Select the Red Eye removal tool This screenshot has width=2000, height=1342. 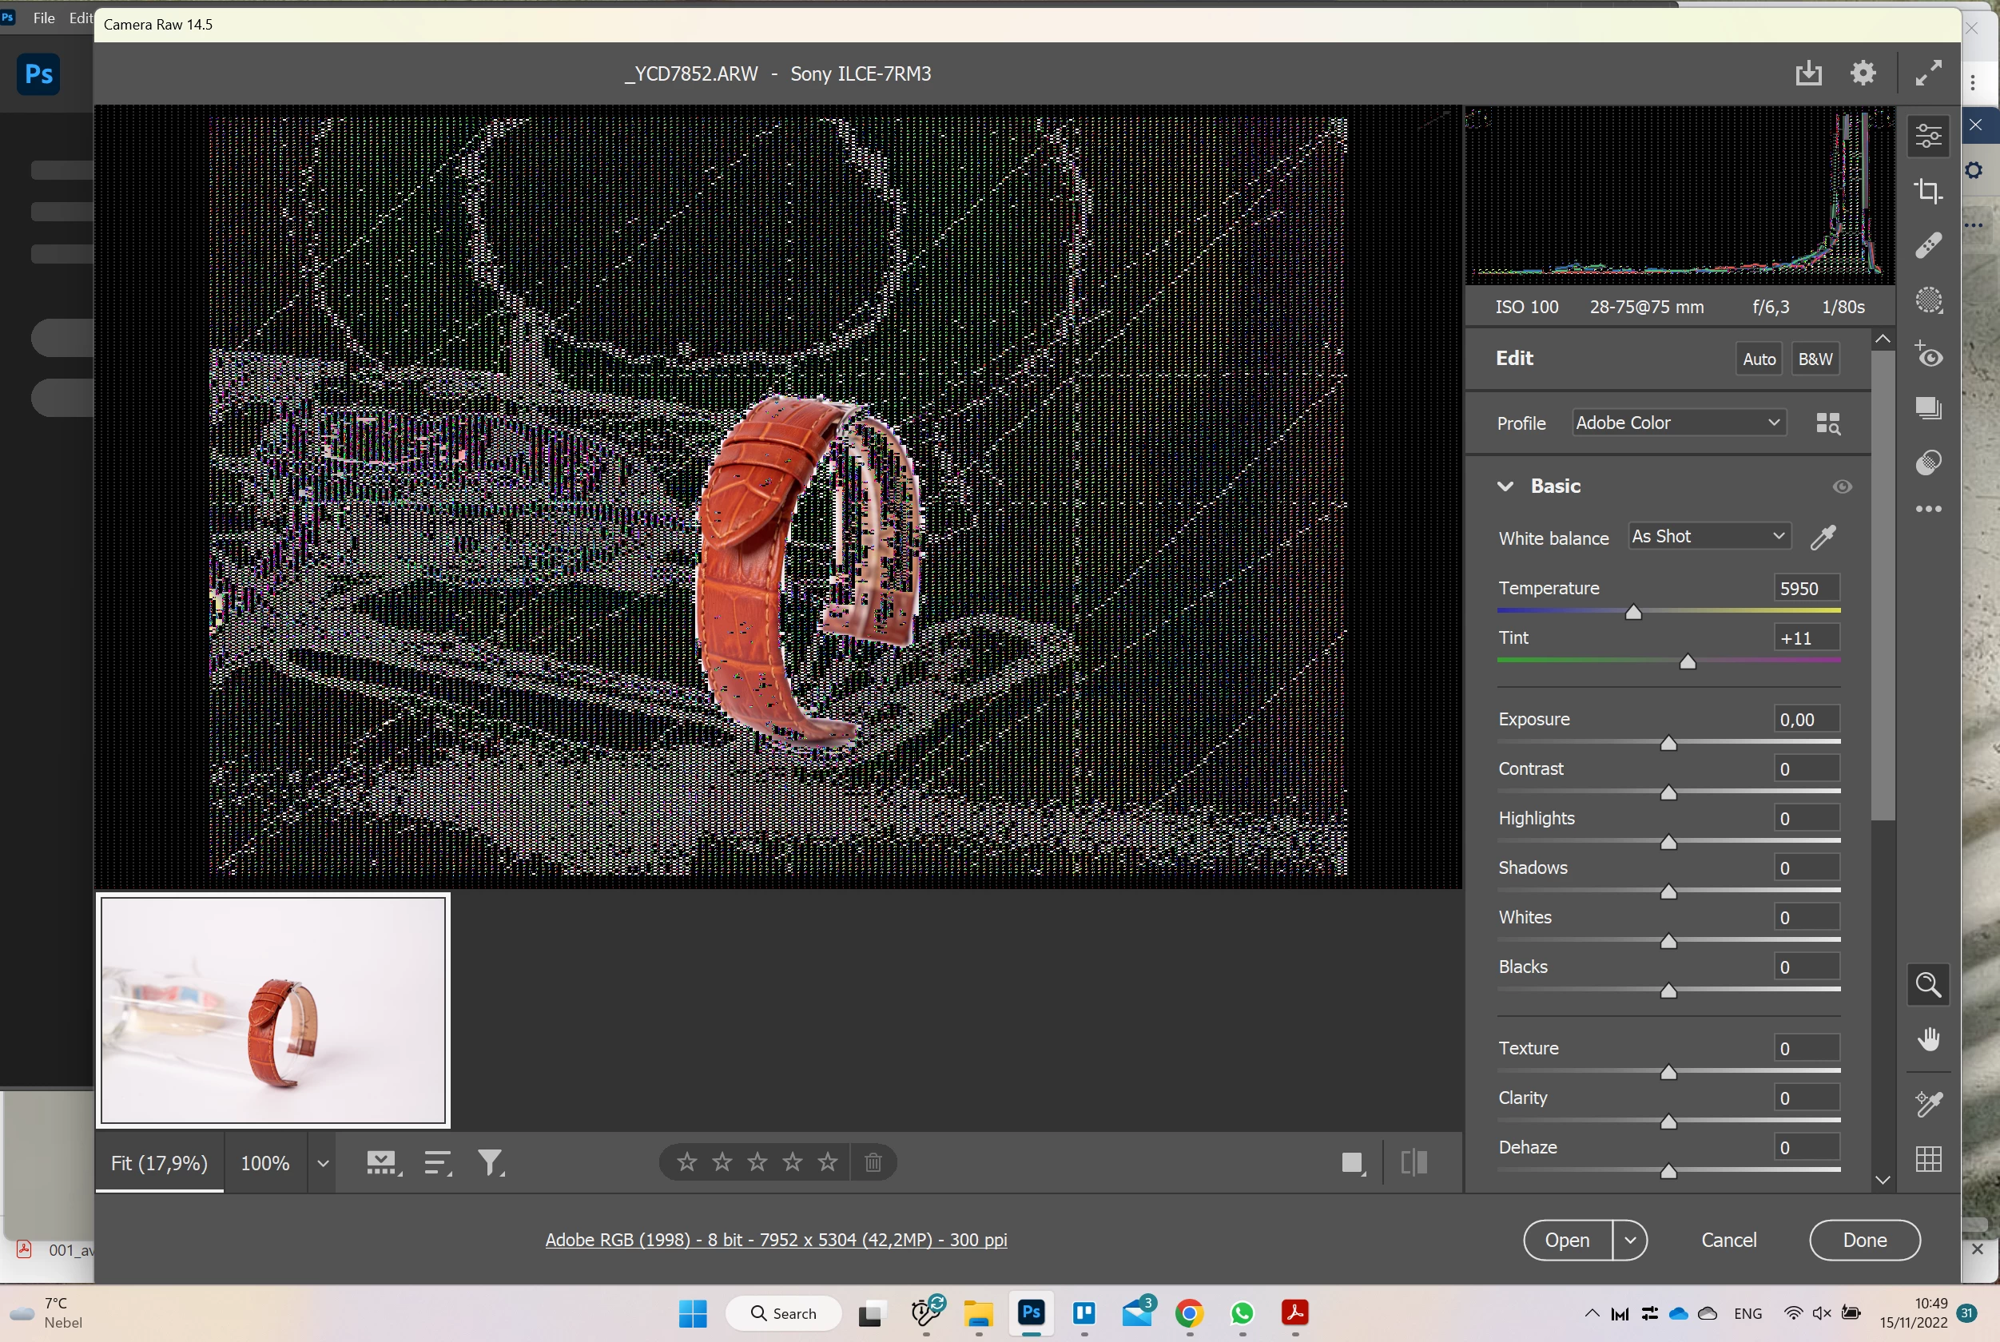[1928, 355]
